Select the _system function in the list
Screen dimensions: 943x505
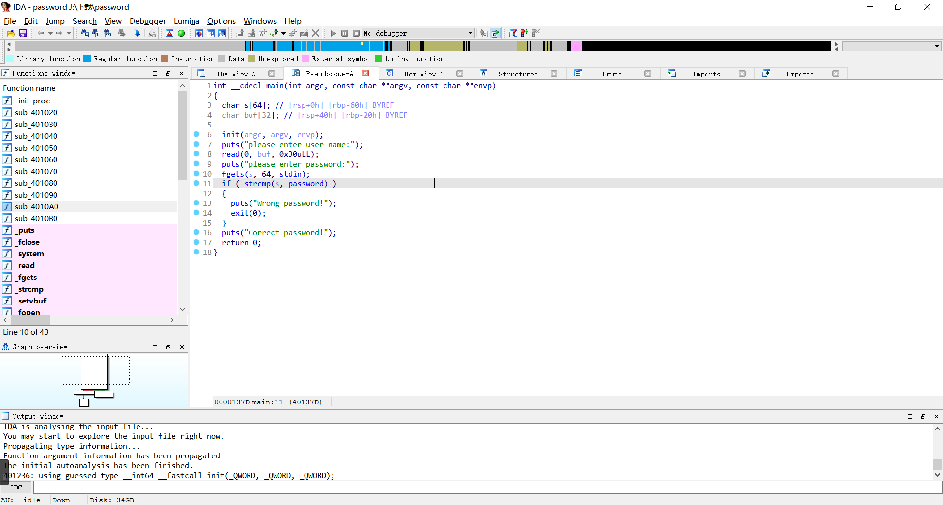(x=31, y=253)
